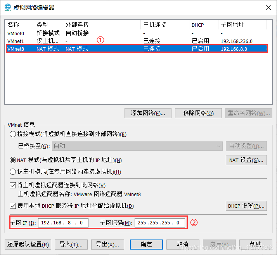Screen dimensions: 277x255
Task: Click 应用 button
Action: point(219,245)
